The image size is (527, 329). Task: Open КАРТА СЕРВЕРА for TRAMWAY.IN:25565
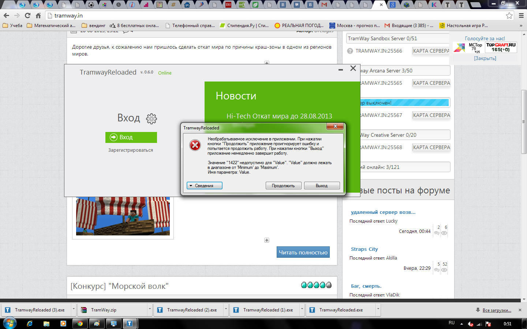[431, 83]
